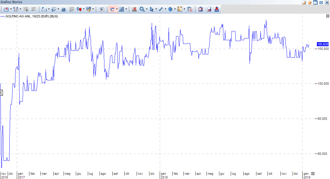Viewport: 330px width, 179px height.
Task: Click the GOLFINO AG ANL. 16/23 legend label
Action: pos(31,17)
